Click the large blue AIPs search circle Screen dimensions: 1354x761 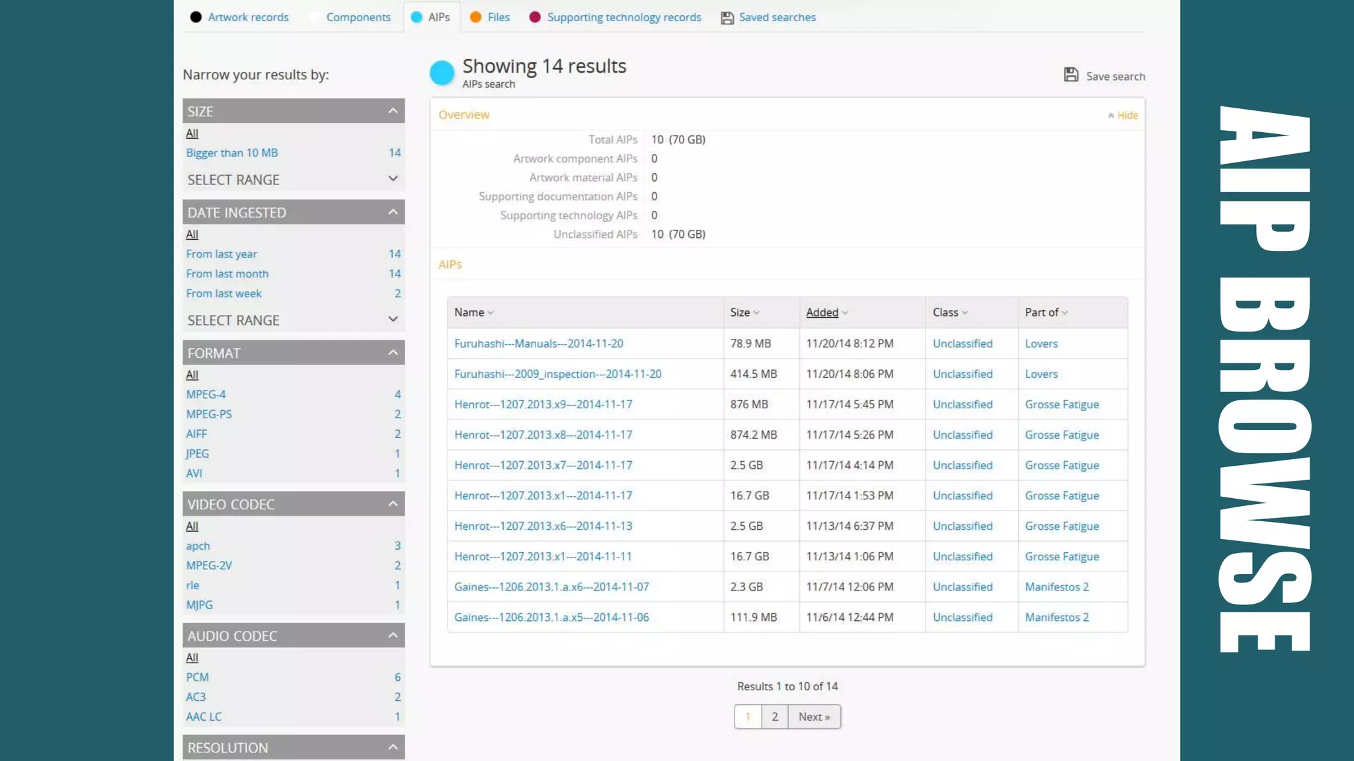tap(442, 73)
